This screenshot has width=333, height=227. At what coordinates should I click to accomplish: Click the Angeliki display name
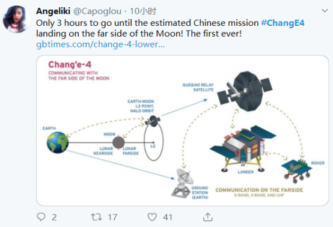click(53, 11)
